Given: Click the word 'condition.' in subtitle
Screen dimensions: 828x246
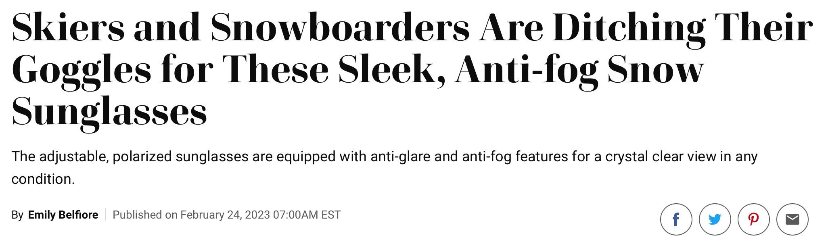Looking at the screenshot, I should coord(43,179).
